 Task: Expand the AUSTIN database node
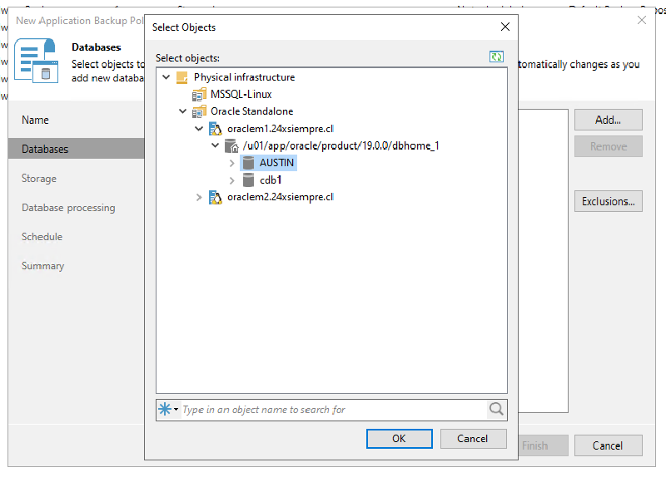coord(232,163)
